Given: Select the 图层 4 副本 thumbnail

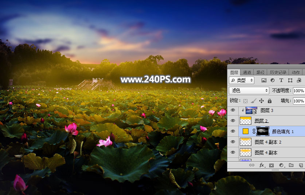Looking at the screenshot, I should coord(246,152).
